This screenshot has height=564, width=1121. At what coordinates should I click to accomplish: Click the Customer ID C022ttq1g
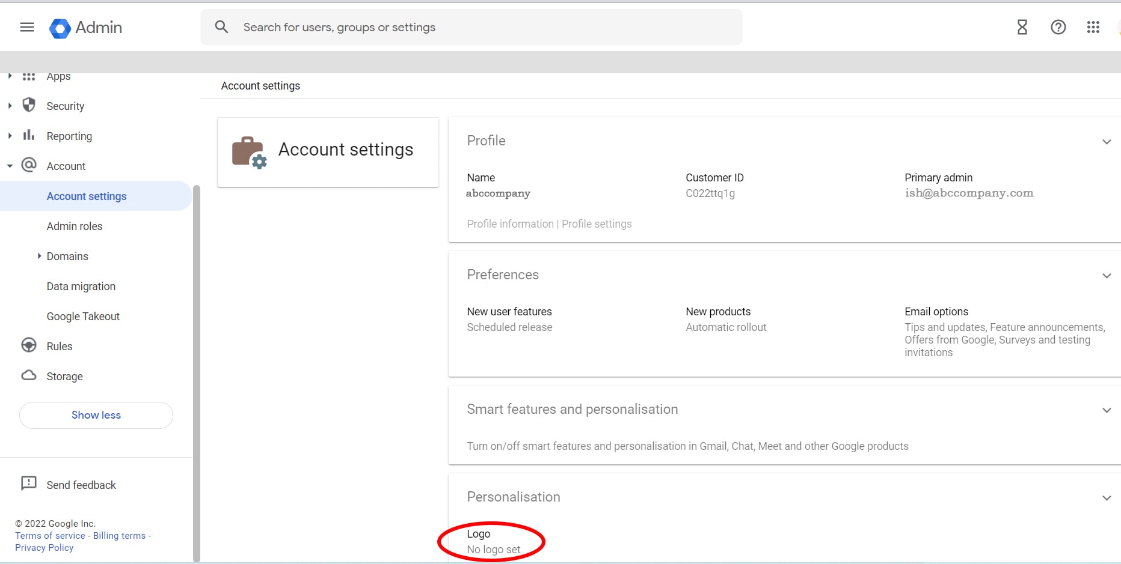tap(710, 193)
